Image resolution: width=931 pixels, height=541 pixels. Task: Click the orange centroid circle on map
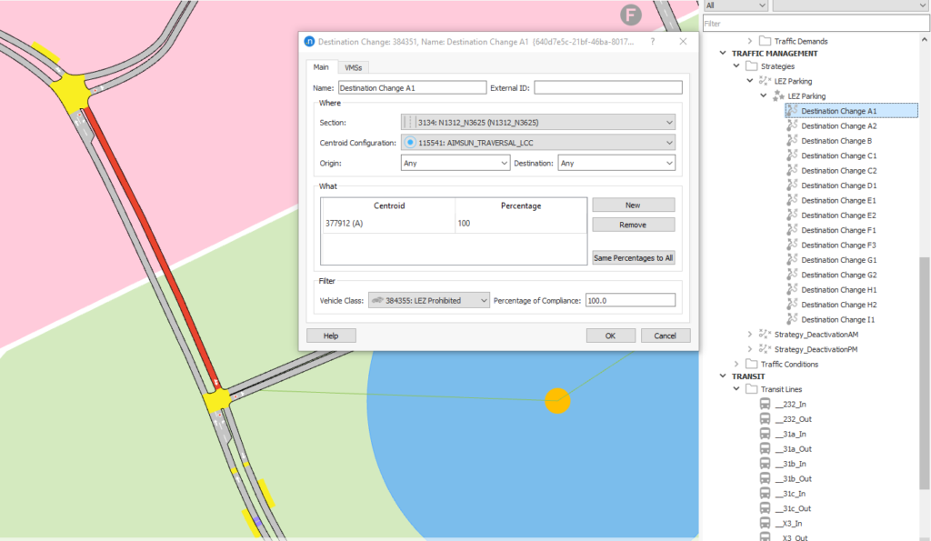(x=557, y=401)
